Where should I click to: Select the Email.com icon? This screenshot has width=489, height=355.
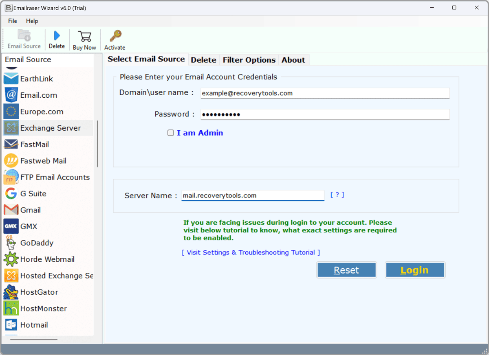[11, 95]
